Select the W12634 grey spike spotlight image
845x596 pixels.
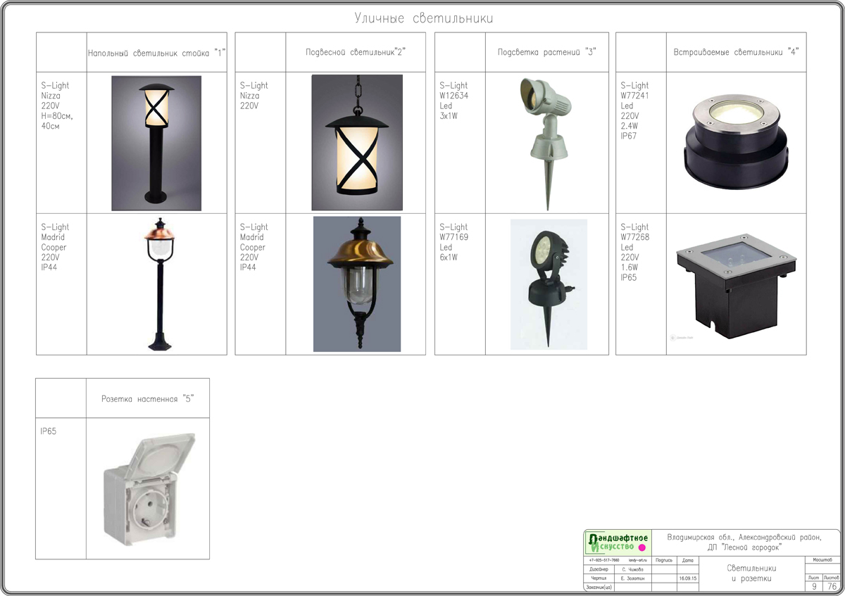click(546, 144)
